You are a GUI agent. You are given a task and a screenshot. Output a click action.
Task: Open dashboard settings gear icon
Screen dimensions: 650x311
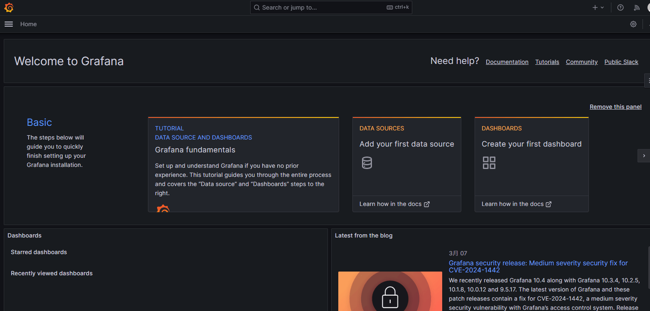(x=633, y=24)
